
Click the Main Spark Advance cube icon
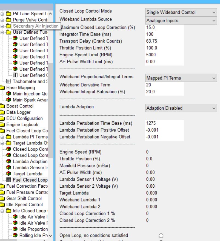click(9, 100)
